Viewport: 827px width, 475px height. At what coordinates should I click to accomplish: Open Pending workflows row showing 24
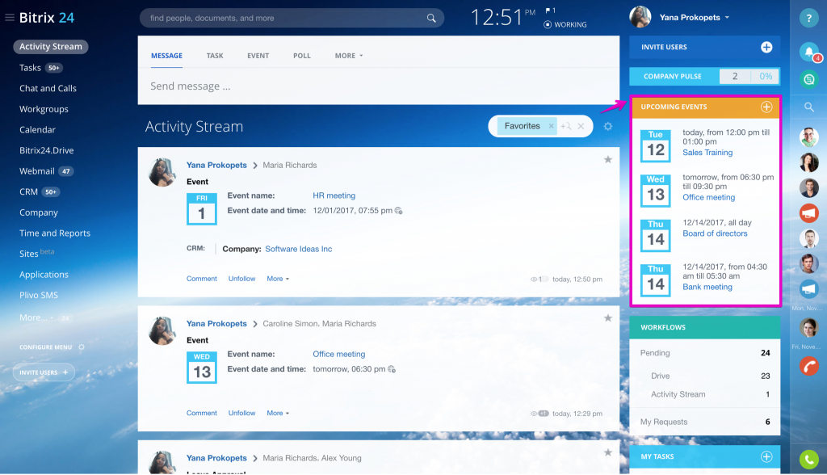(704, 353)
